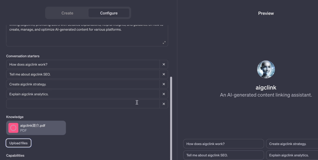The image size is (318, 160).
Task: Click the aigclink avatar in Preview
Action: 266,69
